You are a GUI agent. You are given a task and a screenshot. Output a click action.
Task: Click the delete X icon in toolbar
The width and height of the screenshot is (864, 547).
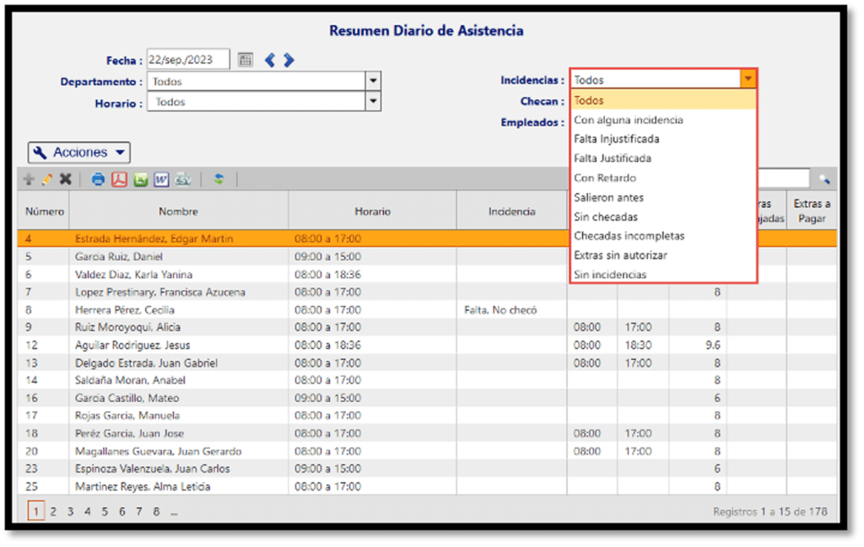click(x=65, y=180)
